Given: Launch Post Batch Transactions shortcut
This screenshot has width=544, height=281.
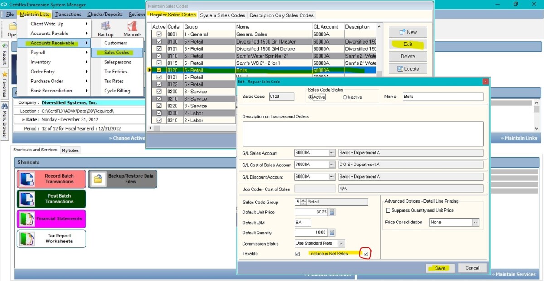Looking at the screenshot, I should pos(51,199).
